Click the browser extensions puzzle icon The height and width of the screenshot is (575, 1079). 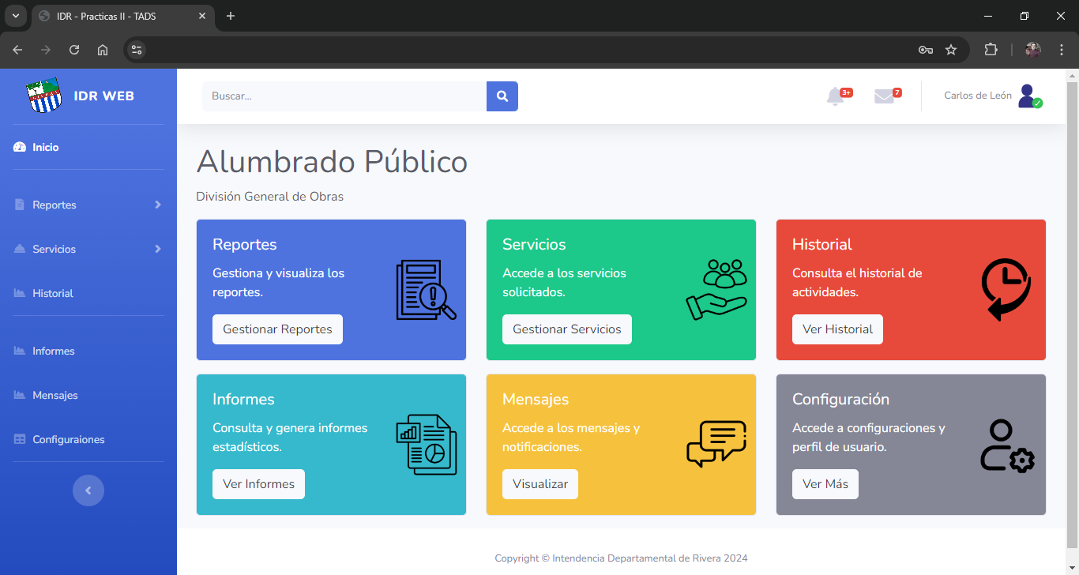(991, 50)
